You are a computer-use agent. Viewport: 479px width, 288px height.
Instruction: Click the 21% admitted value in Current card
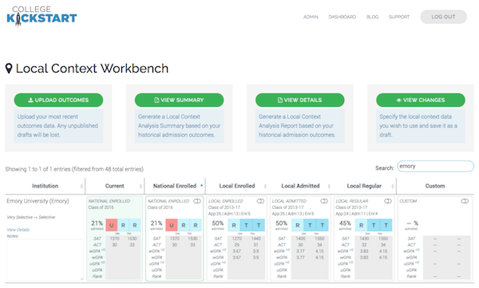(97, 225)
